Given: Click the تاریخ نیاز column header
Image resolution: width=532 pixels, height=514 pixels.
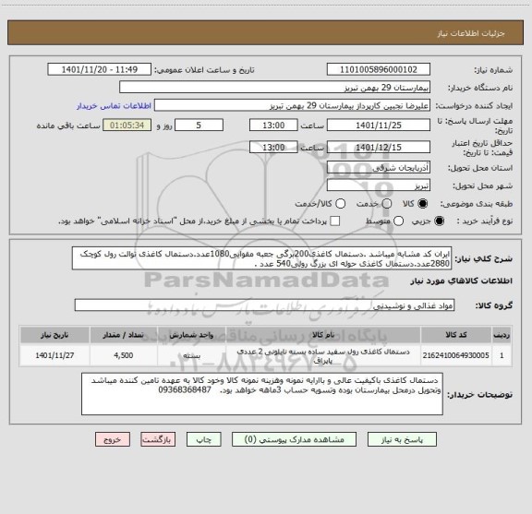Looking at the screenshot, I should coord(54,335).
